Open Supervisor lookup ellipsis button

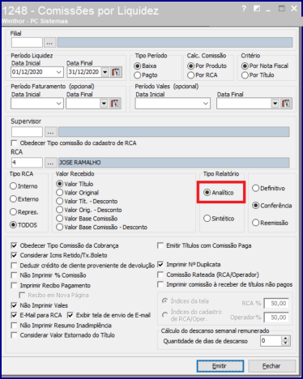click(50, 132)
